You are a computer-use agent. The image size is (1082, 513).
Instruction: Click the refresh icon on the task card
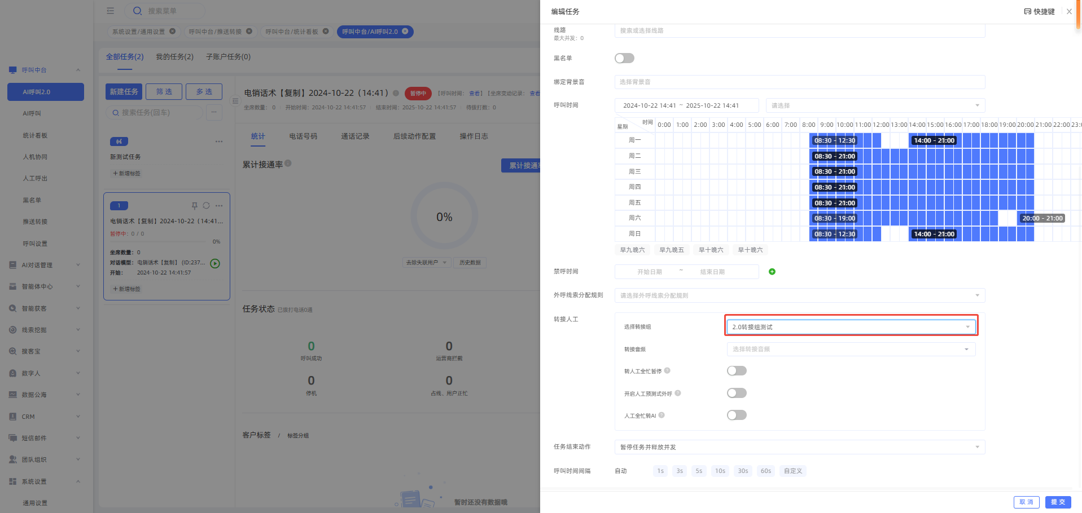pyautogui.click(x=207, y=206)
